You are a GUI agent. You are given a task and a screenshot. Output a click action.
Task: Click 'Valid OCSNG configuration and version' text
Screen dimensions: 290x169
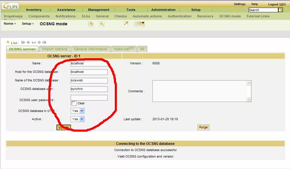(145, 156)
